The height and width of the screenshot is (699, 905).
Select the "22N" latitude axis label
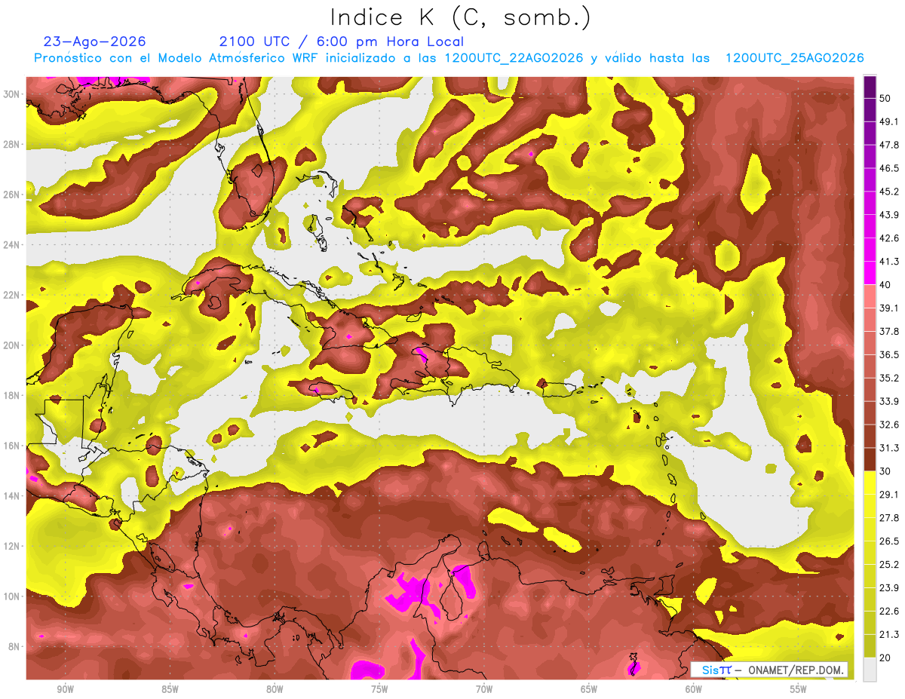(x=13, y=295)
